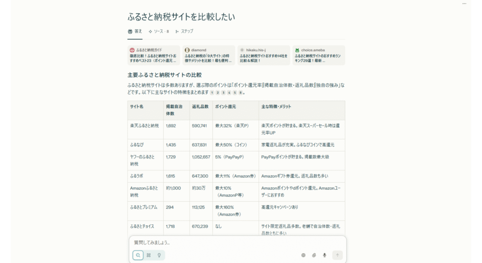The image size is (482, 263).
Task: Open citation number 1
Action: coord(212,93)
